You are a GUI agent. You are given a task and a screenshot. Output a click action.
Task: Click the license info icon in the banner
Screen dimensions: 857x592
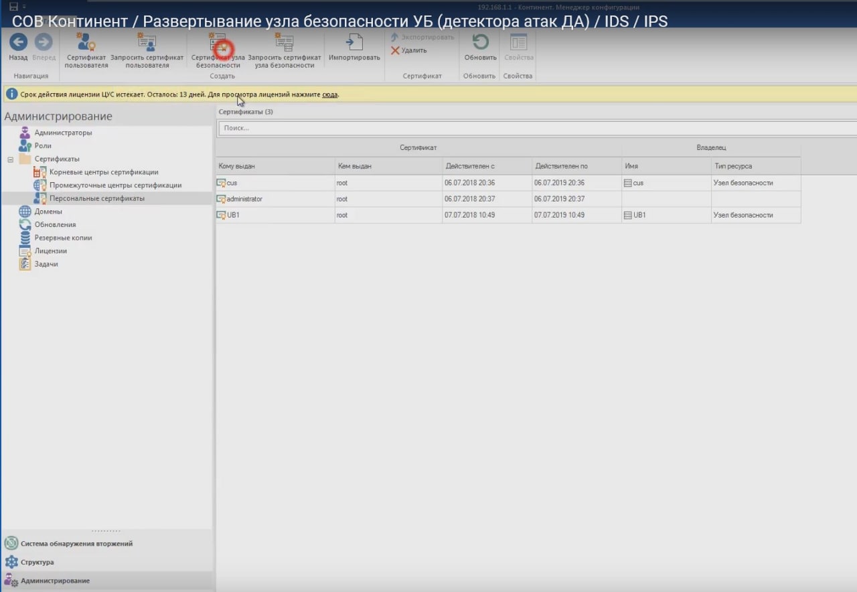(11, 94)
